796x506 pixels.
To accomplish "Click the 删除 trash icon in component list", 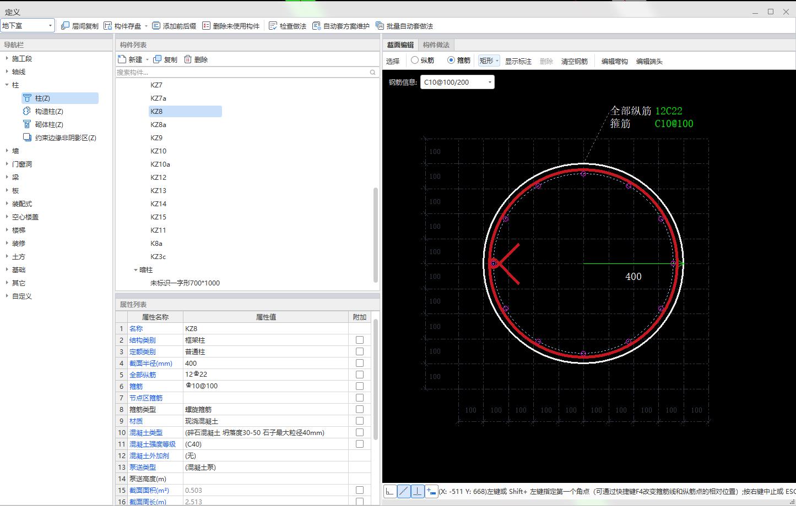I will click(188, 59).
